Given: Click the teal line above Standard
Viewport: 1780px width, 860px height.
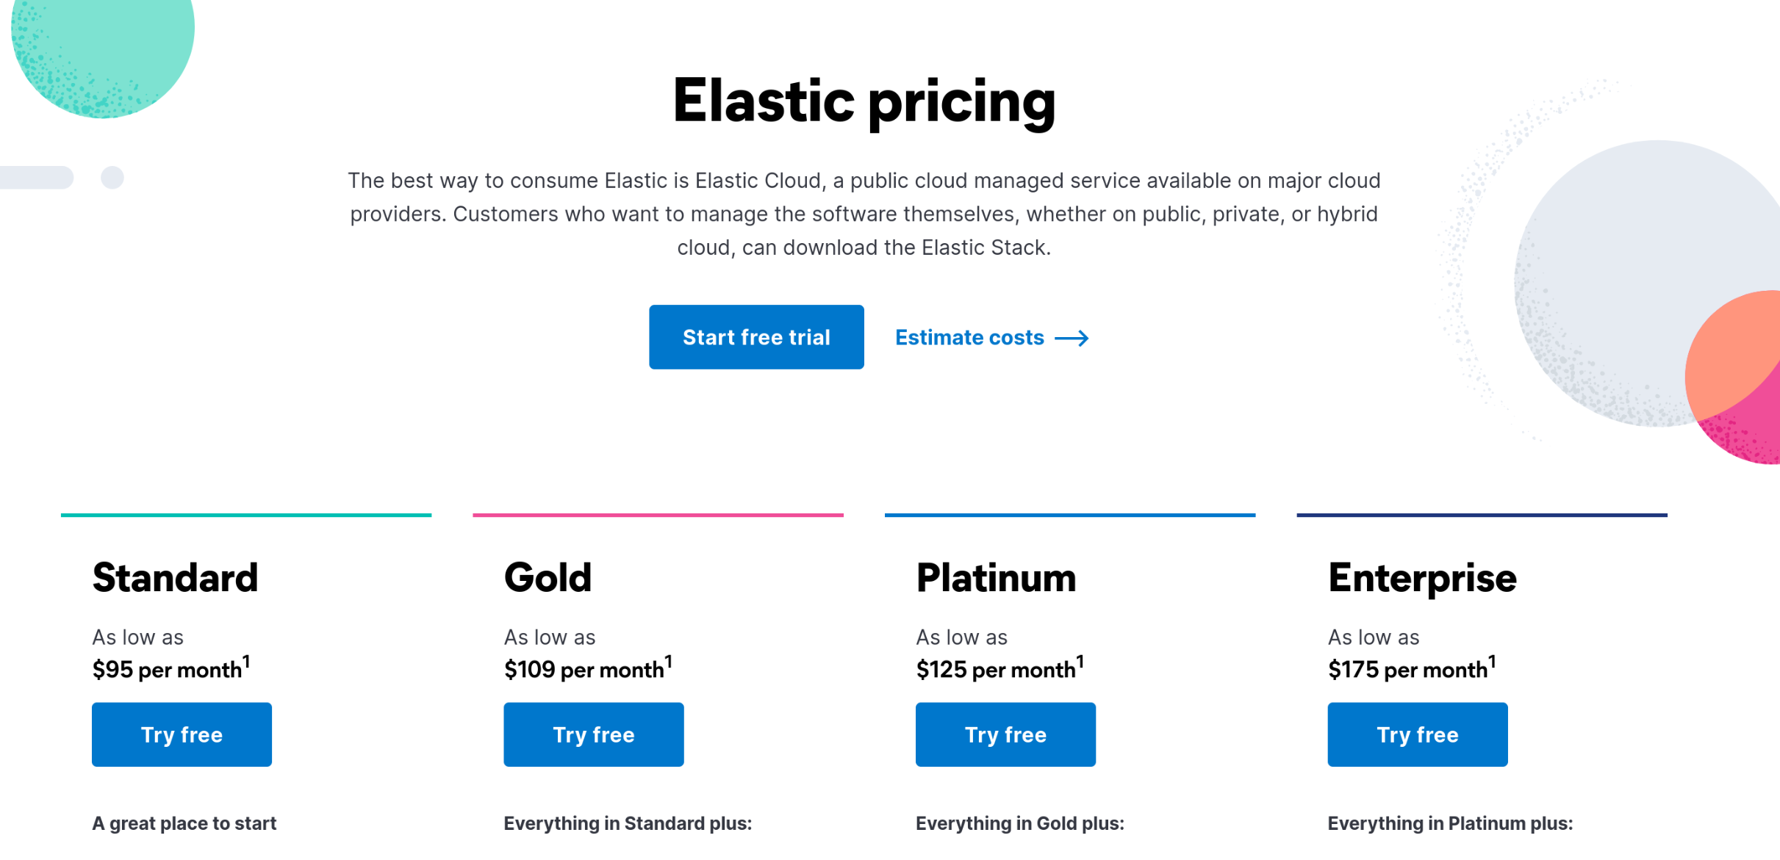Looking at the screenshot, I should click(x=246, y=515).
